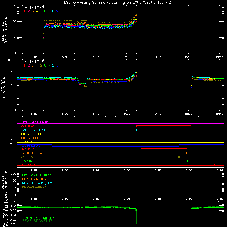This screenshot has height=227, width=227.
Task: Click the BAD PACKETS flag label
Action: 31,165
